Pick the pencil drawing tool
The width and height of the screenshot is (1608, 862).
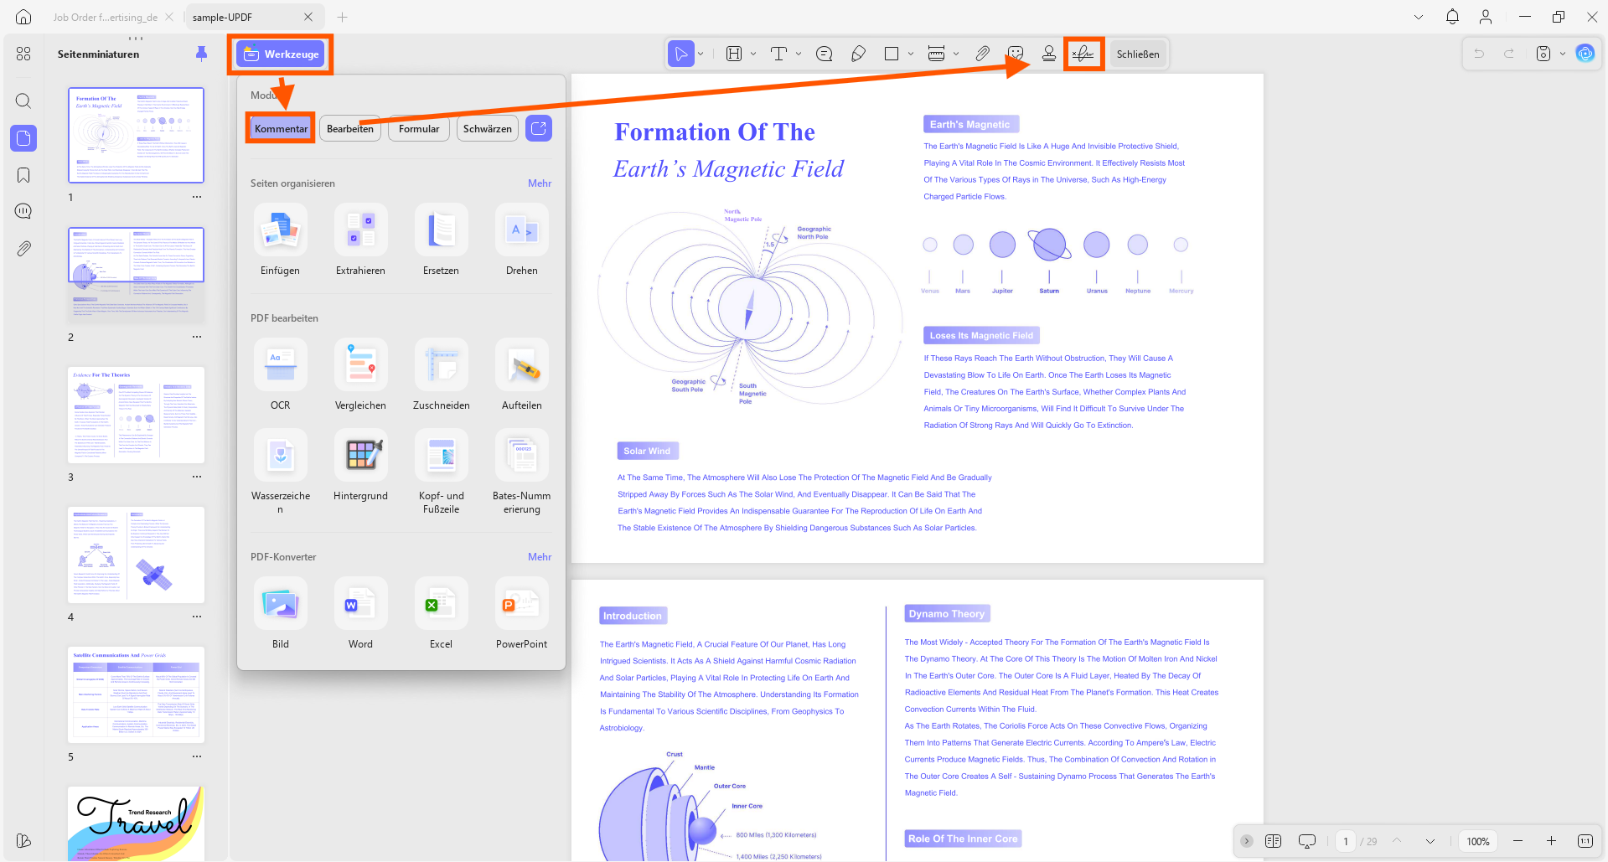(x=858, y=54)
